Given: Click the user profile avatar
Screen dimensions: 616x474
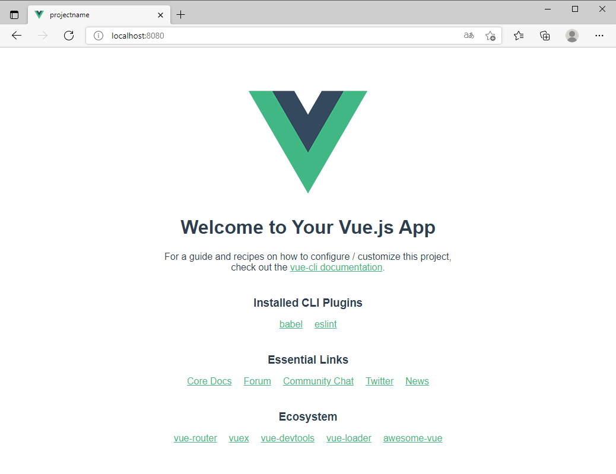Looking at the screenshot, I should click(x=571, y=36).
